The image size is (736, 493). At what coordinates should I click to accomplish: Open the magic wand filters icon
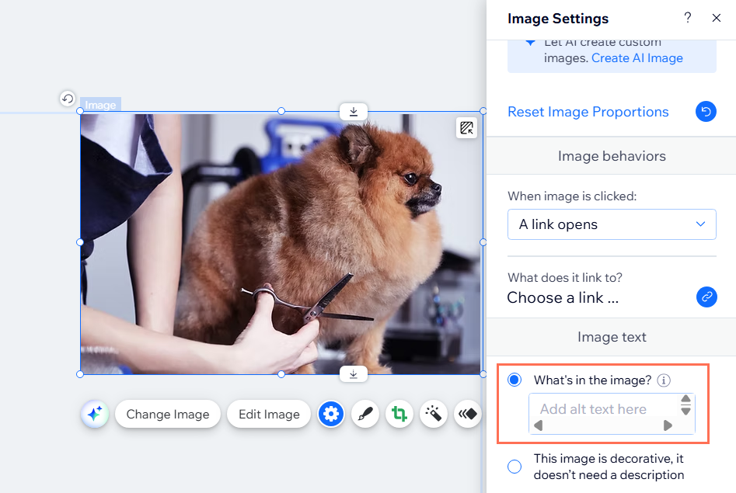(434, 415)
